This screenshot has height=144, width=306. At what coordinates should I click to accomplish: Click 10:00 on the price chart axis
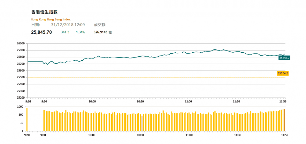92,102
